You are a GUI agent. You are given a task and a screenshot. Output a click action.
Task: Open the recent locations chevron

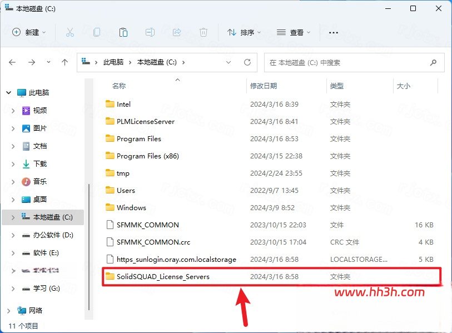tap(48, 62)
